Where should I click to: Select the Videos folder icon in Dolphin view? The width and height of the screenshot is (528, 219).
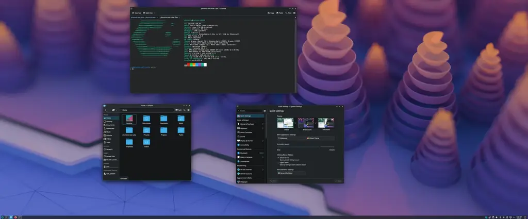click(146, 143)
